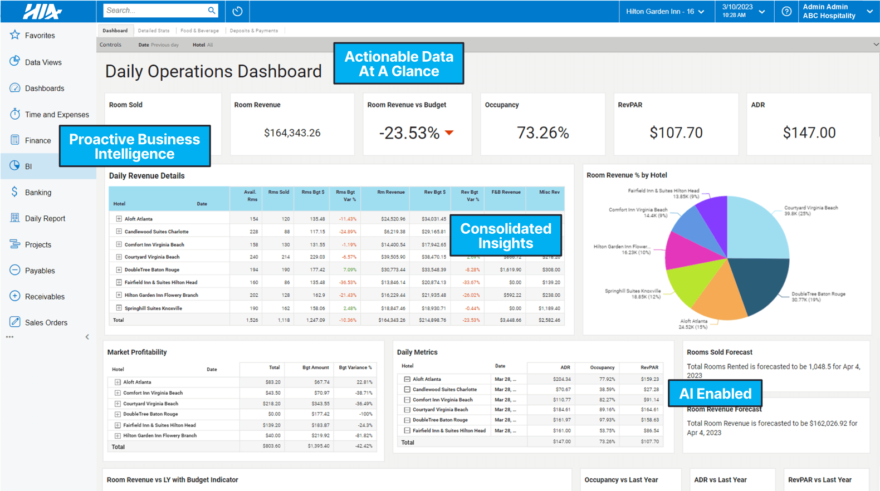Open Projects icon in sidebar

(x=15, y=244)
